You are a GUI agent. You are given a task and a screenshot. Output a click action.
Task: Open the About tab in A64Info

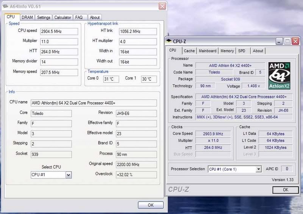95,17
